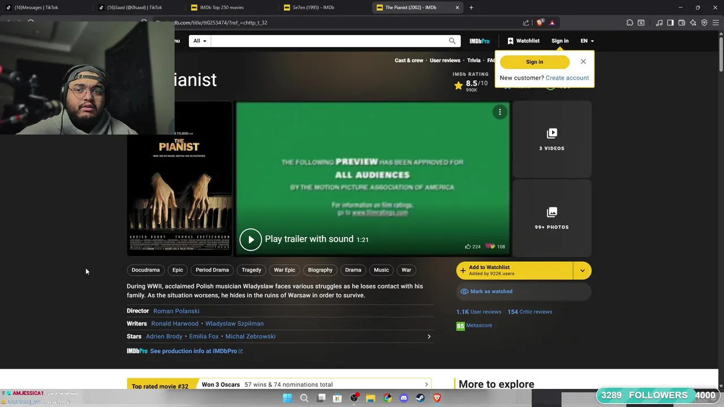This screenshot has height=407, width=724.
Task: Open the Watchlist bookmark icon in header
Action: click(x=510, y=41)
